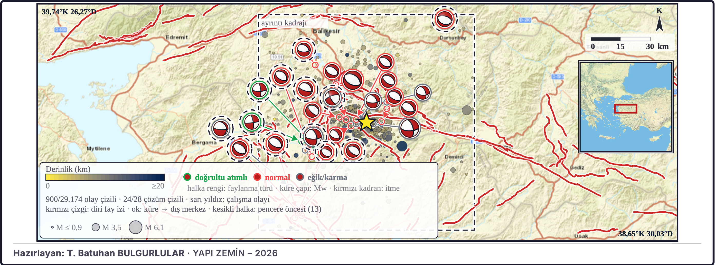Click the 0–15–30 km scale bar

(621, 39)
